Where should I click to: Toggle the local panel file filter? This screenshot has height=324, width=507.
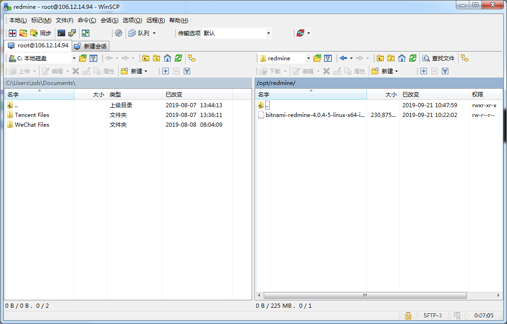(x=93, y=58)
